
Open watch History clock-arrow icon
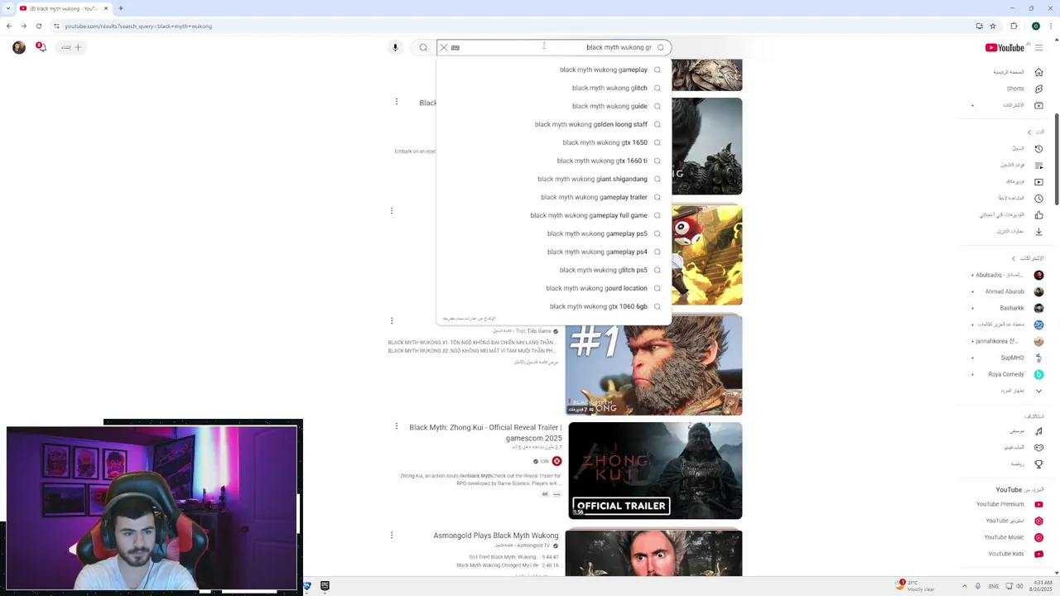(1038, 149)
